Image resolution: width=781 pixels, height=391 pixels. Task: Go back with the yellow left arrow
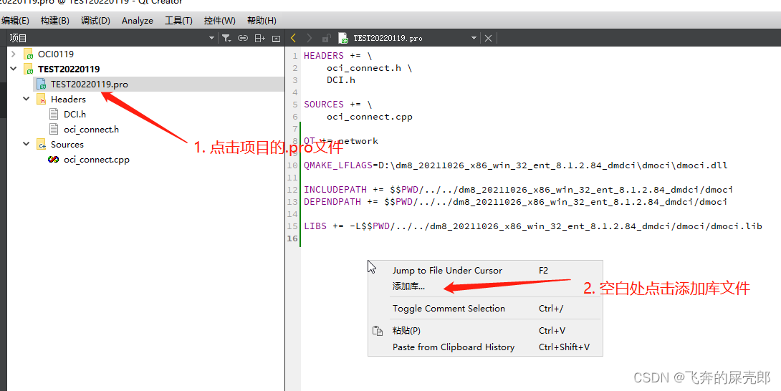tap(293, 38)
